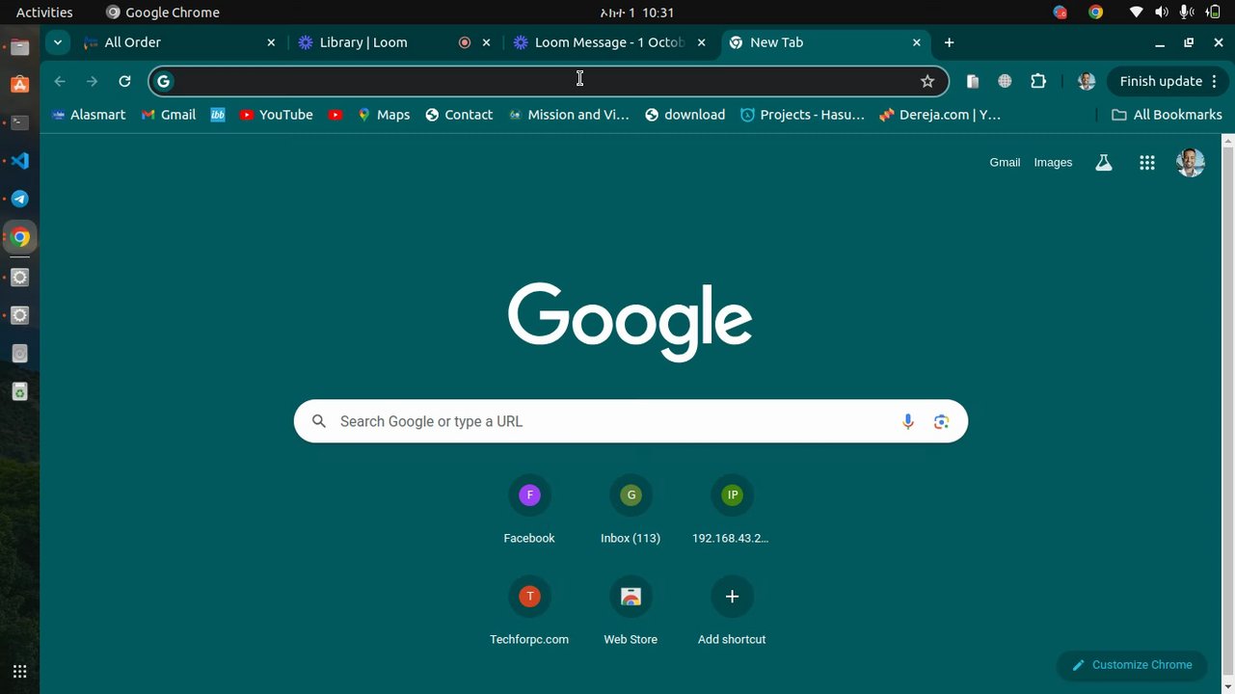Open the Techforpc.com shortcut
Screen dimensions: 1235x694
point(529,613)
